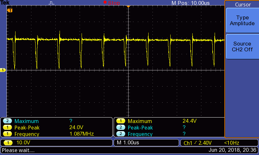Click the orange trigger level T marker
This screenshot has width=259, height=155.
click(x=10, y=10)
